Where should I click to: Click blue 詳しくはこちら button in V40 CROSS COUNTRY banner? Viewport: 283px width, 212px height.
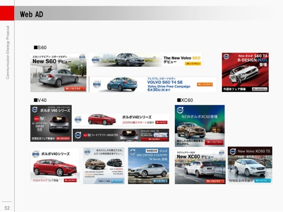tap(161, 181)
